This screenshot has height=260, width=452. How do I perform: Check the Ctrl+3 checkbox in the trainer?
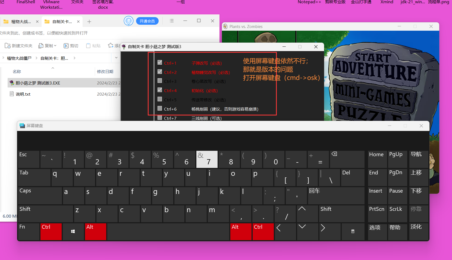(160, 81)
